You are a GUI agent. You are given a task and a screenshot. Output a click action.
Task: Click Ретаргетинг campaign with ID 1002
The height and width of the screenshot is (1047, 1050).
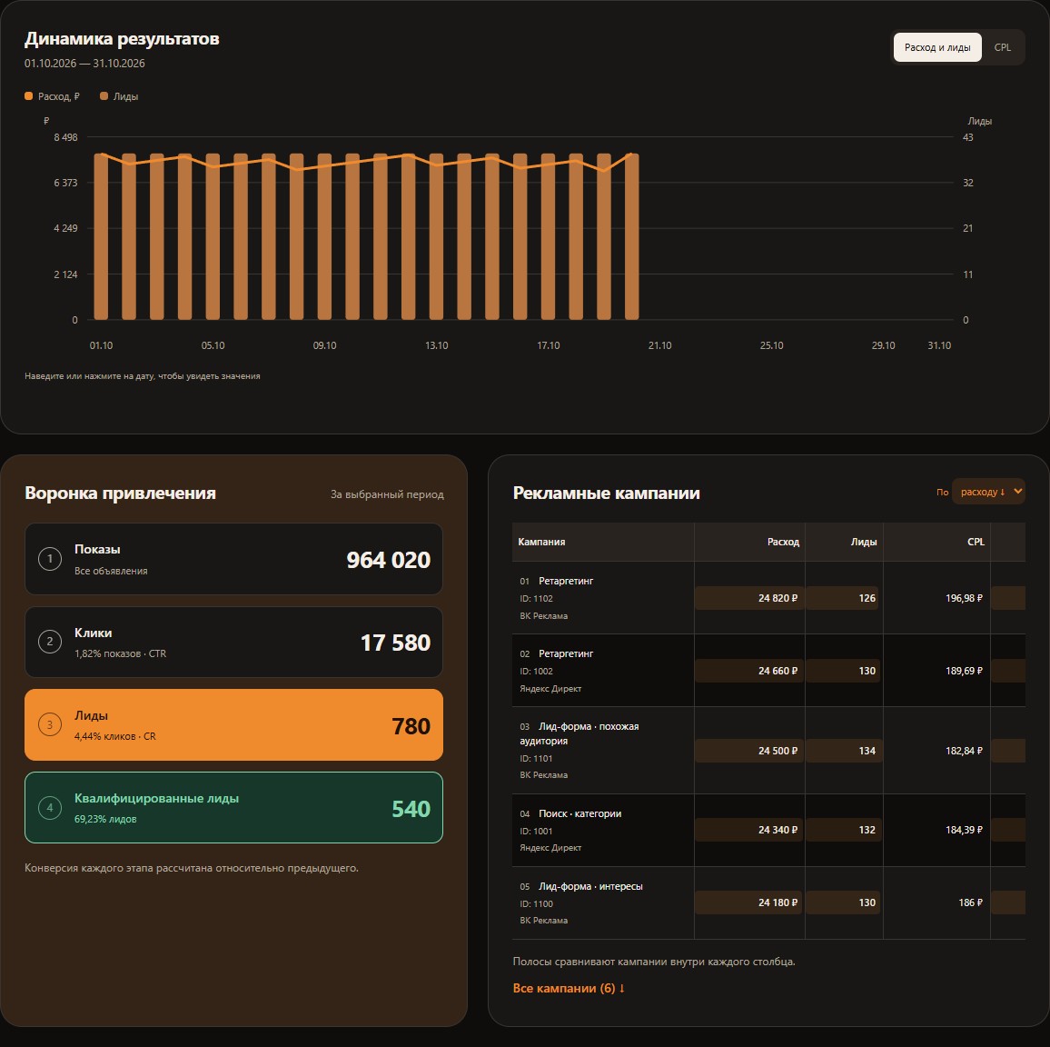pyautogui.click(x=566, y=653)
